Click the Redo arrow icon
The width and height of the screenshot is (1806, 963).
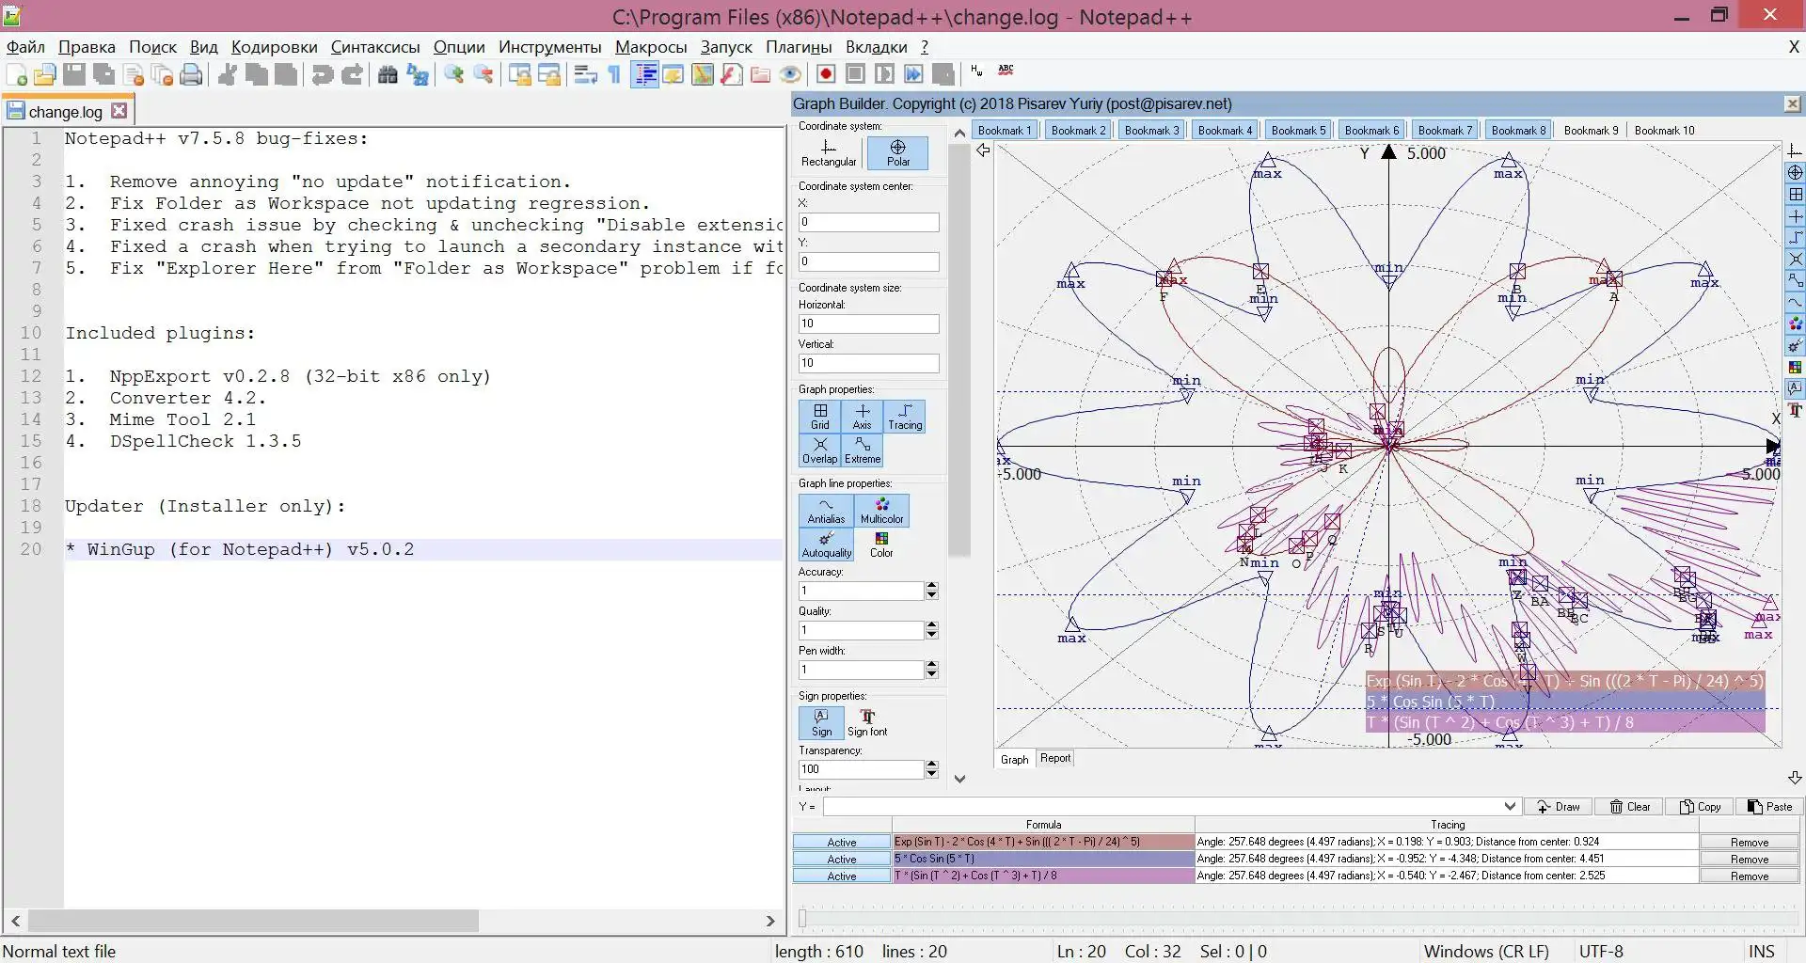[x=353, y=75]
